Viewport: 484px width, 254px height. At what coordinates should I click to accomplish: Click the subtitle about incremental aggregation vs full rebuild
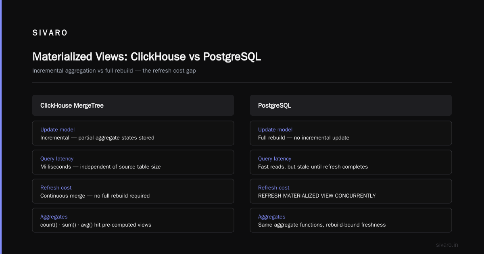114,71
